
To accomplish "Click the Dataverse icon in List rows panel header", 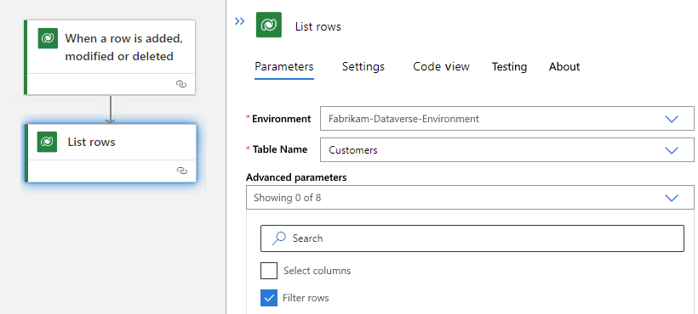I will 269,25.
